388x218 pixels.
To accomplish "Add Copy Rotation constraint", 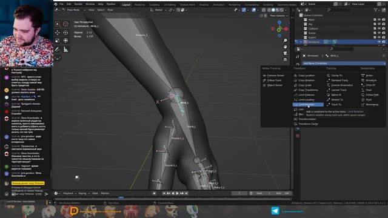I will click(306, 81).
